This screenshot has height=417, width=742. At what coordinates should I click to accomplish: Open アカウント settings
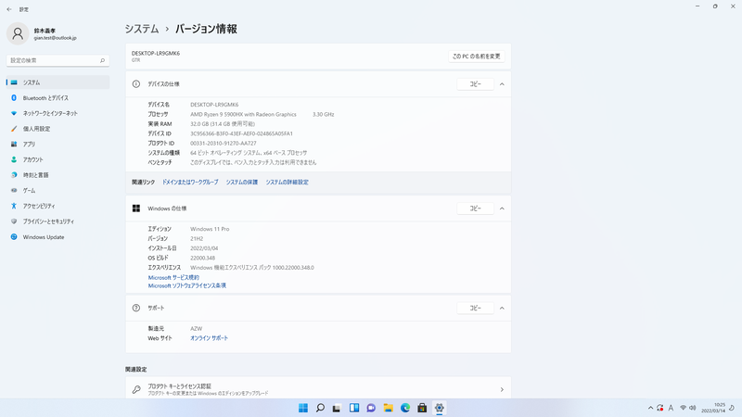click(58, 159)
